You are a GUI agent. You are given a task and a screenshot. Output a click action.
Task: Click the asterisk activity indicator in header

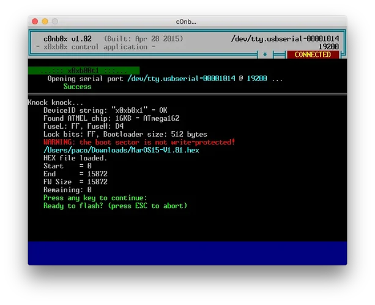pyautogui.click(x=265, y=55)
